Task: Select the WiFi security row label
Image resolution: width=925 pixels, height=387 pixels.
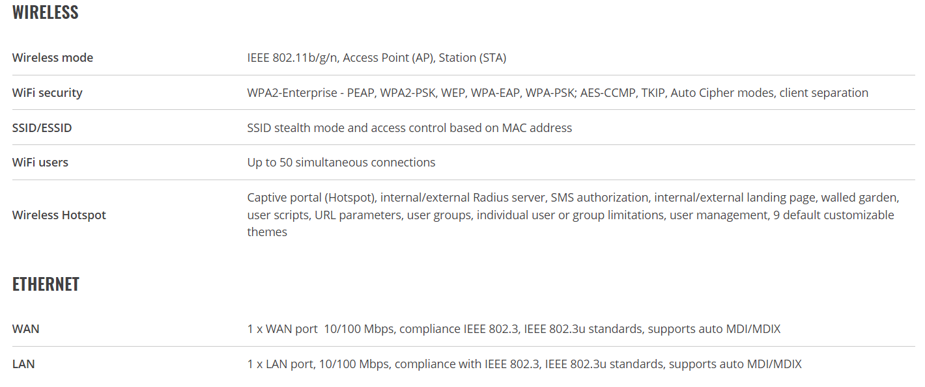Action: tap(48, 93)
